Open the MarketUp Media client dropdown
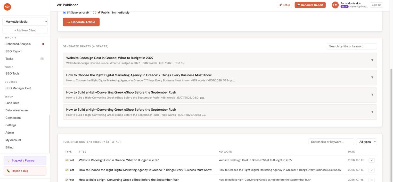The height and width of the screenshot is (182, 393). (x=25, y=22)
